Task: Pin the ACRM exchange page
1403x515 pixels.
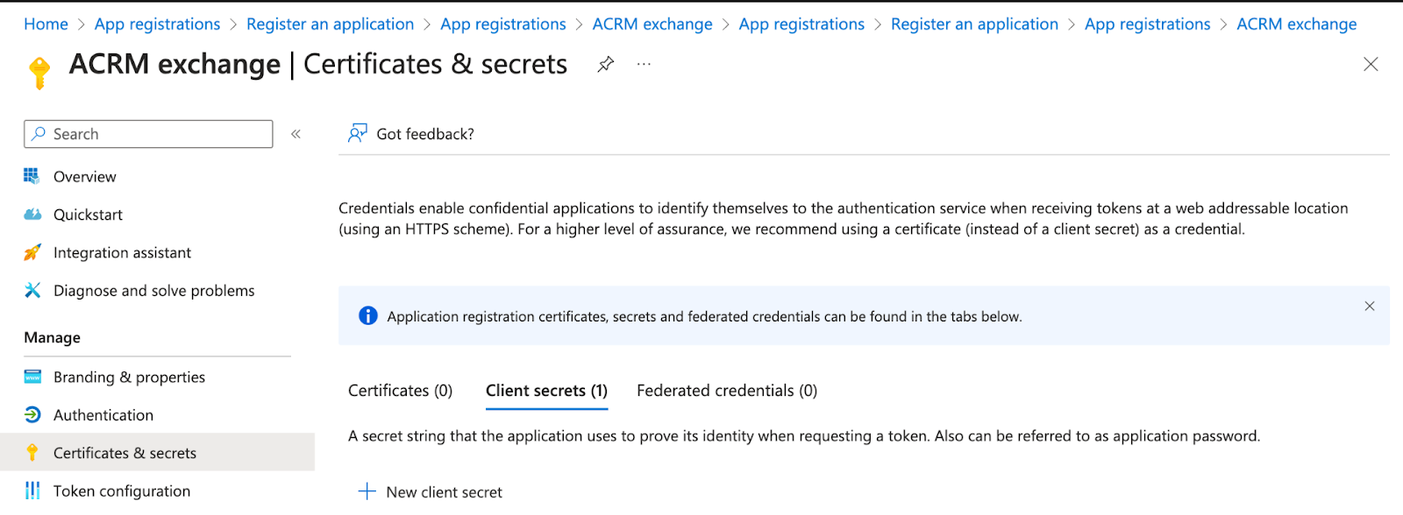Action: (x=605, y=64)
